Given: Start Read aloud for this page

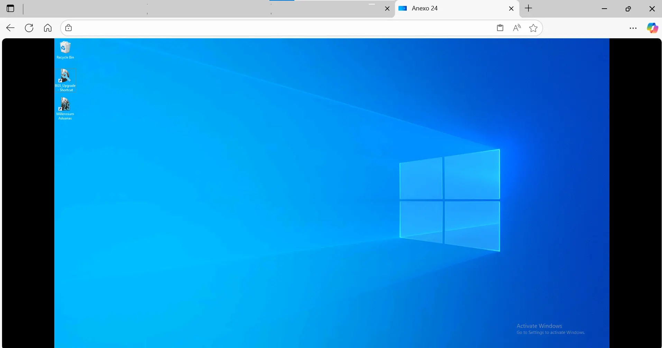Looking at the screenshot, I should coord(517,28).
